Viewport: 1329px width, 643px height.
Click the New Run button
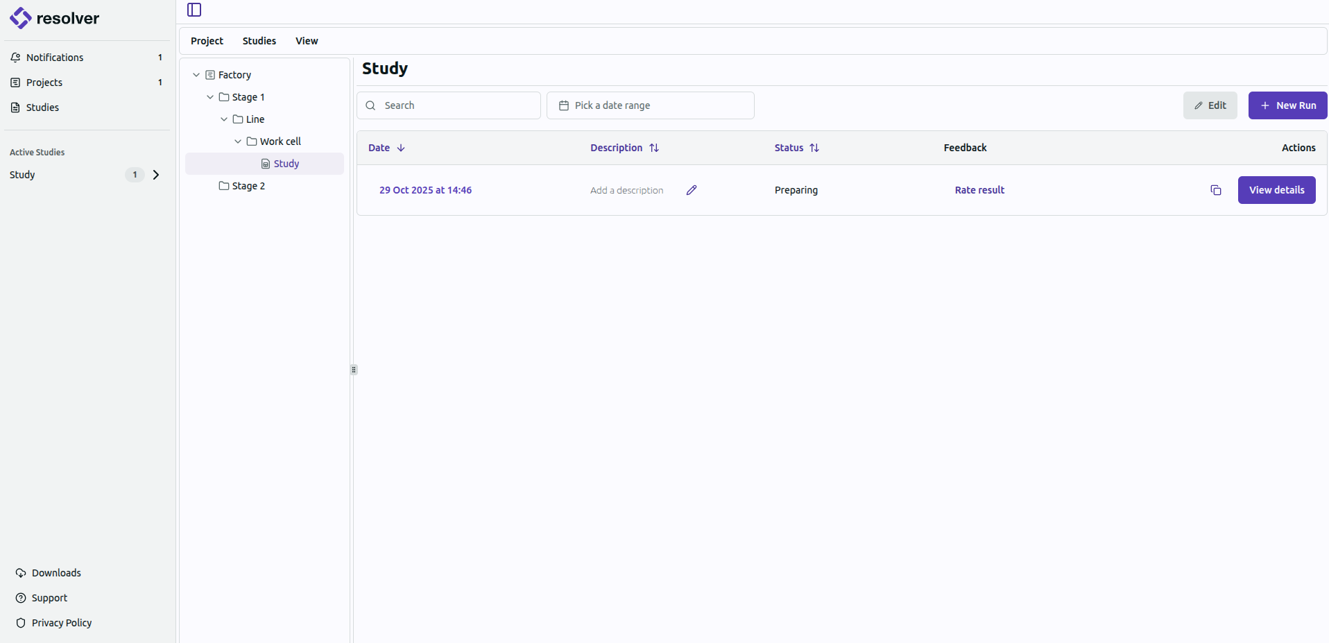tap(1287, 105)
